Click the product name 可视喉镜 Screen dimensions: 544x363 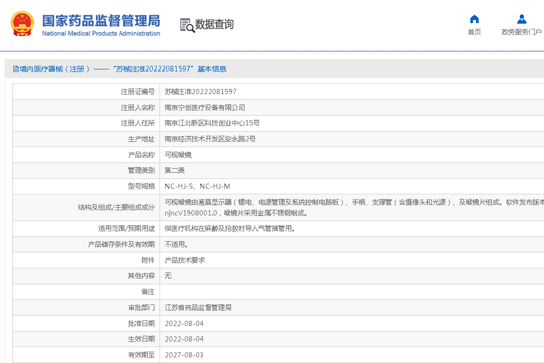(x=178, y=155)
